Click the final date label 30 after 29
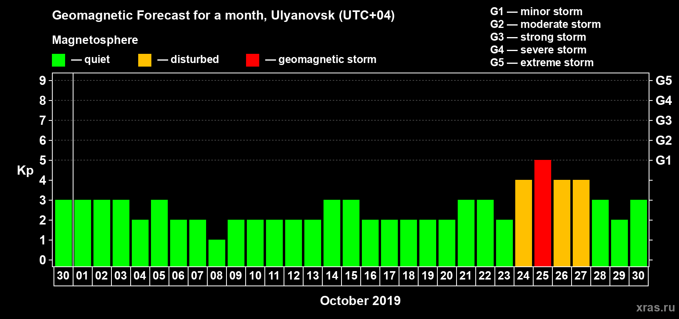The width and height of the screenshot is (679, 319). (638, 276)
